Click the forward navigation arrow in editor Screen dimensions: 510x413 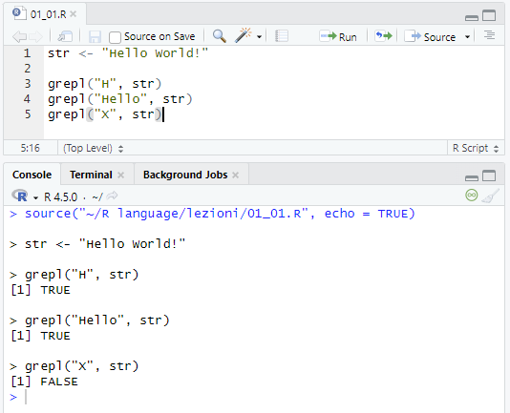tap(35, 36)
